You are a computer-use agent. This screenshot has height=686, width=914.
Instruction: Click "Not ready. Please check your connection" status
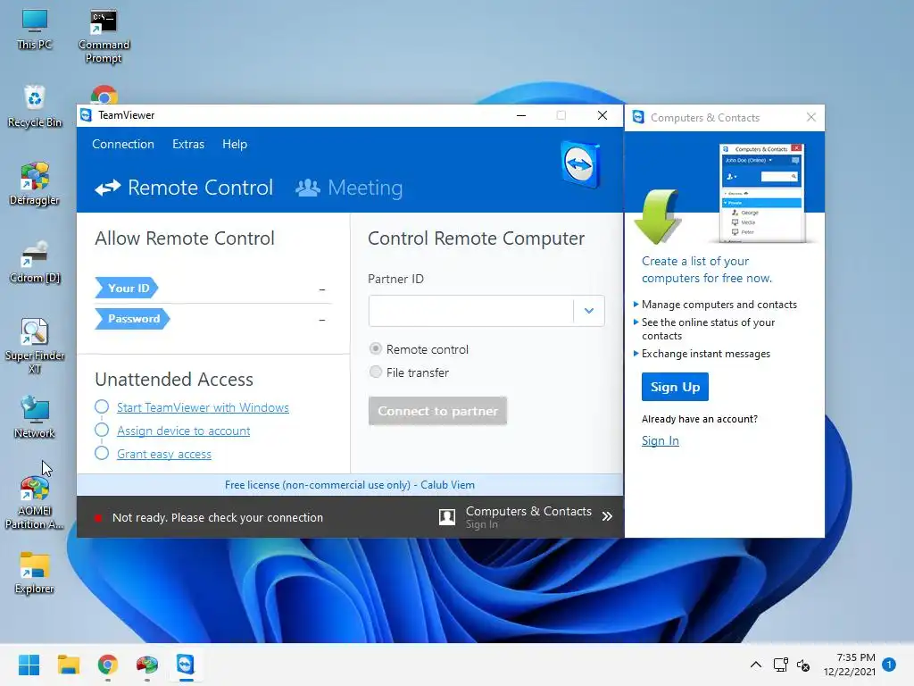click(218, 518)
